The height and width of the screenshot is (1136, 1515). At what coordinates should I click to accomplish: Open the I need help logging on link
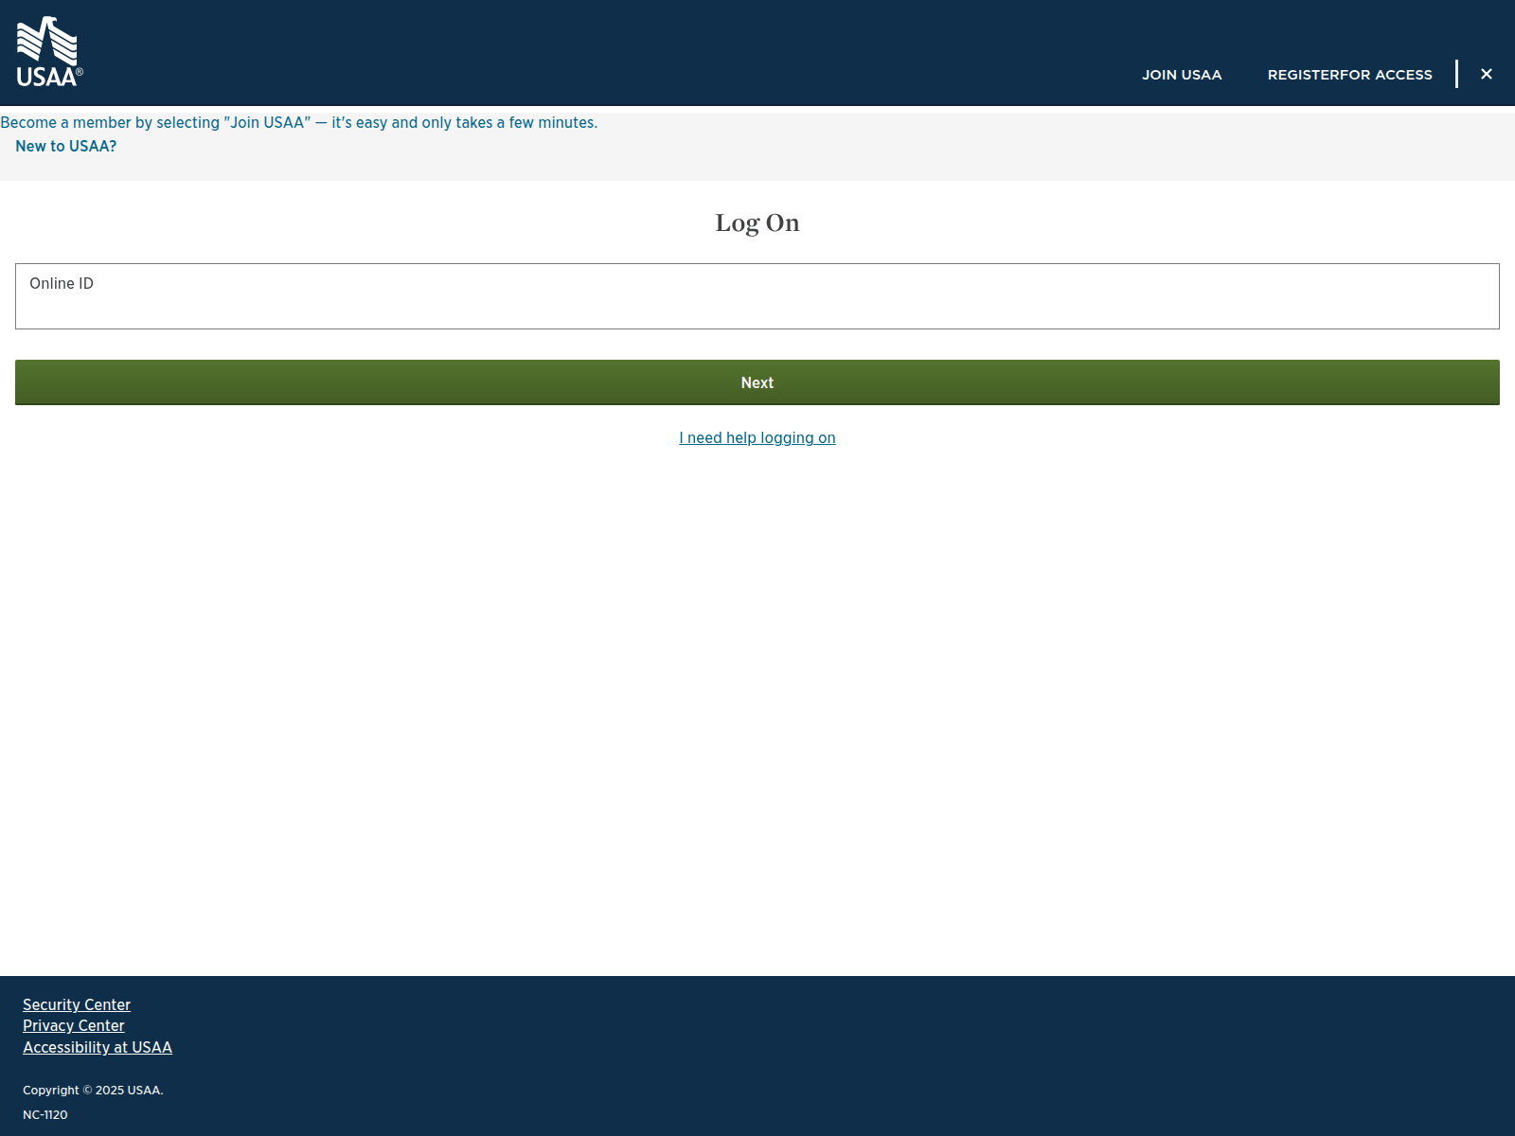757,437
